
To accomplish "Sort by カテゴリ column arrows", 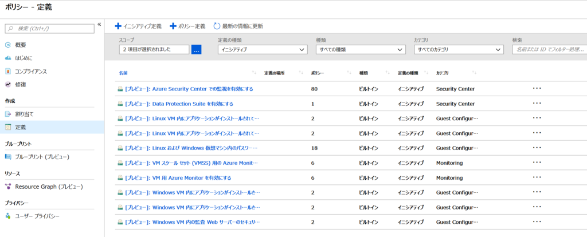I will coord(474,73).
